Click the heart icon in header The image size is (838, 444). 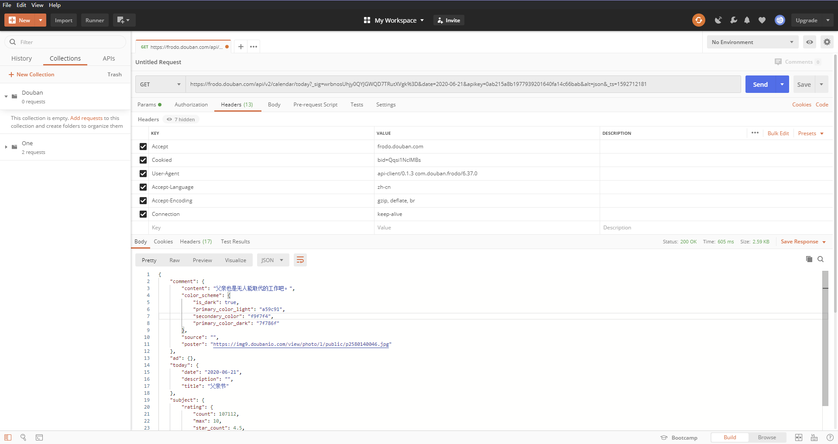[x=762, y=20]
